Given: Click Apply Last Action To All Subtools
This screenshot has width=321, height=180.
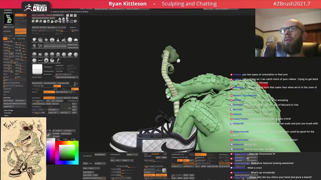Looking at the screenshot, I should pos(55,46).
